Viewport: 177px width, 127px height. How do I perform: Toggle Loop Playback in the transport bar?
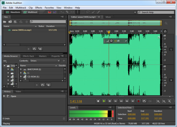click(x=144, y=101)
